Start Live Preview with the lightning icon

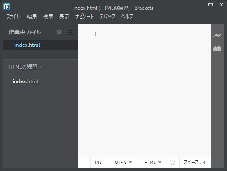tap(217, 35)
